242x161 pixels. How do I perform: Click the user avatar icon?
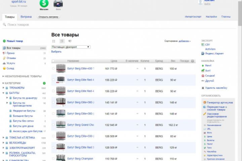click(x=200, y=2)
